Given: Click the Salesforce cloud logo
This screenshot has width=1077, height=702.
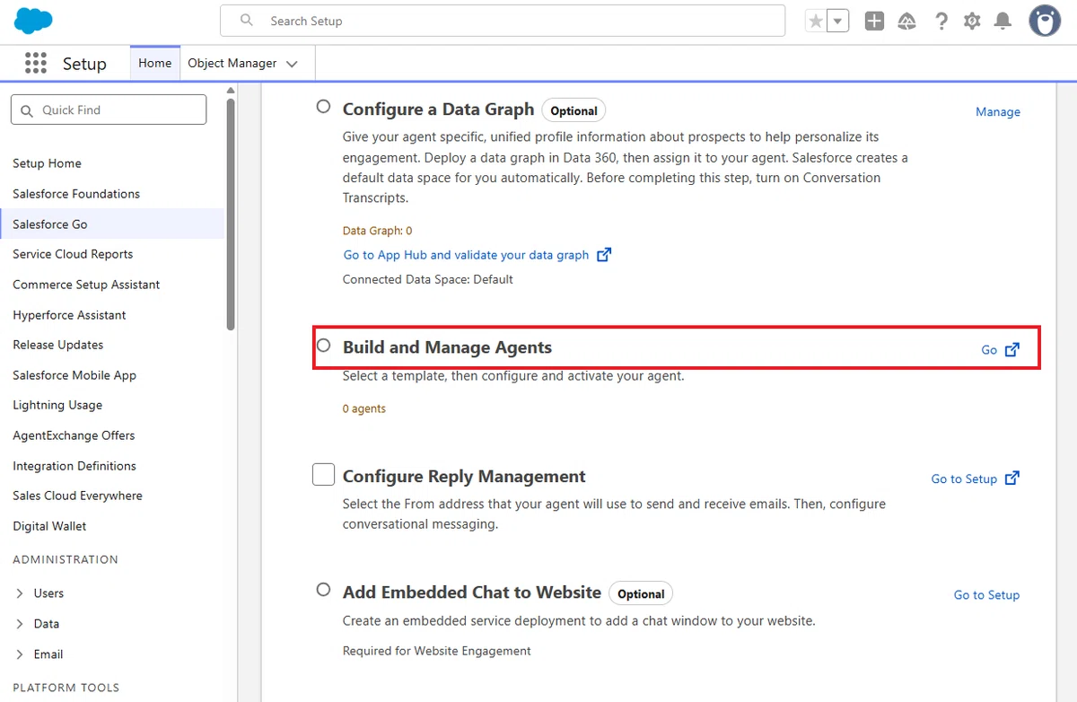Looking at the screenshot, I should 34,20.
